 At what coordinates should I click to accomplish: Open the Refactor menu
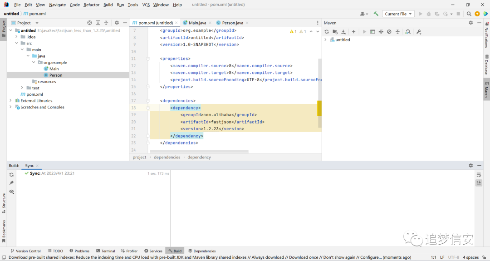click(91, 5)
